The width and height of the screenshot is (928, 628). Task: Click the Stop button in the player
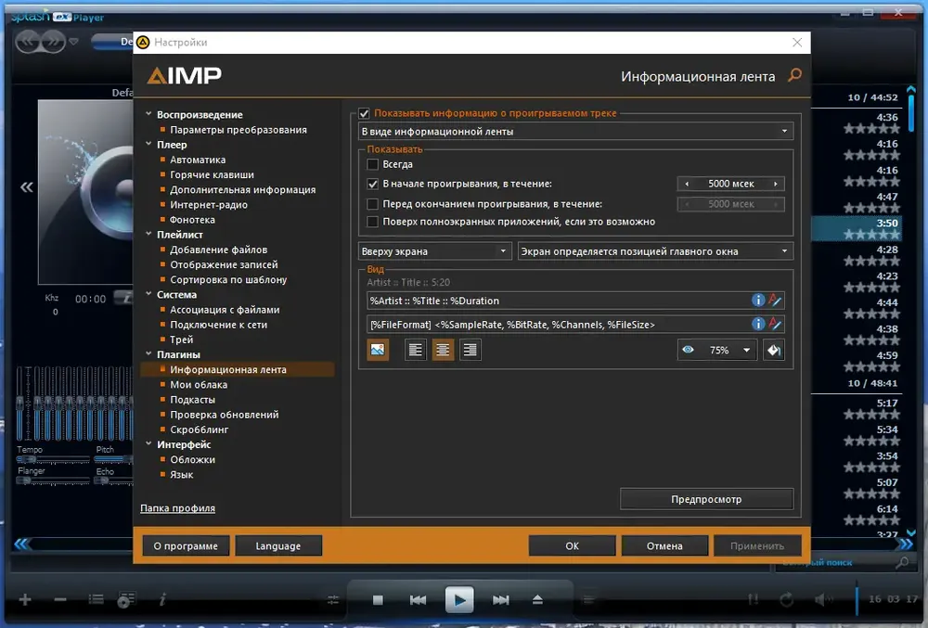[x=378, y=600]
